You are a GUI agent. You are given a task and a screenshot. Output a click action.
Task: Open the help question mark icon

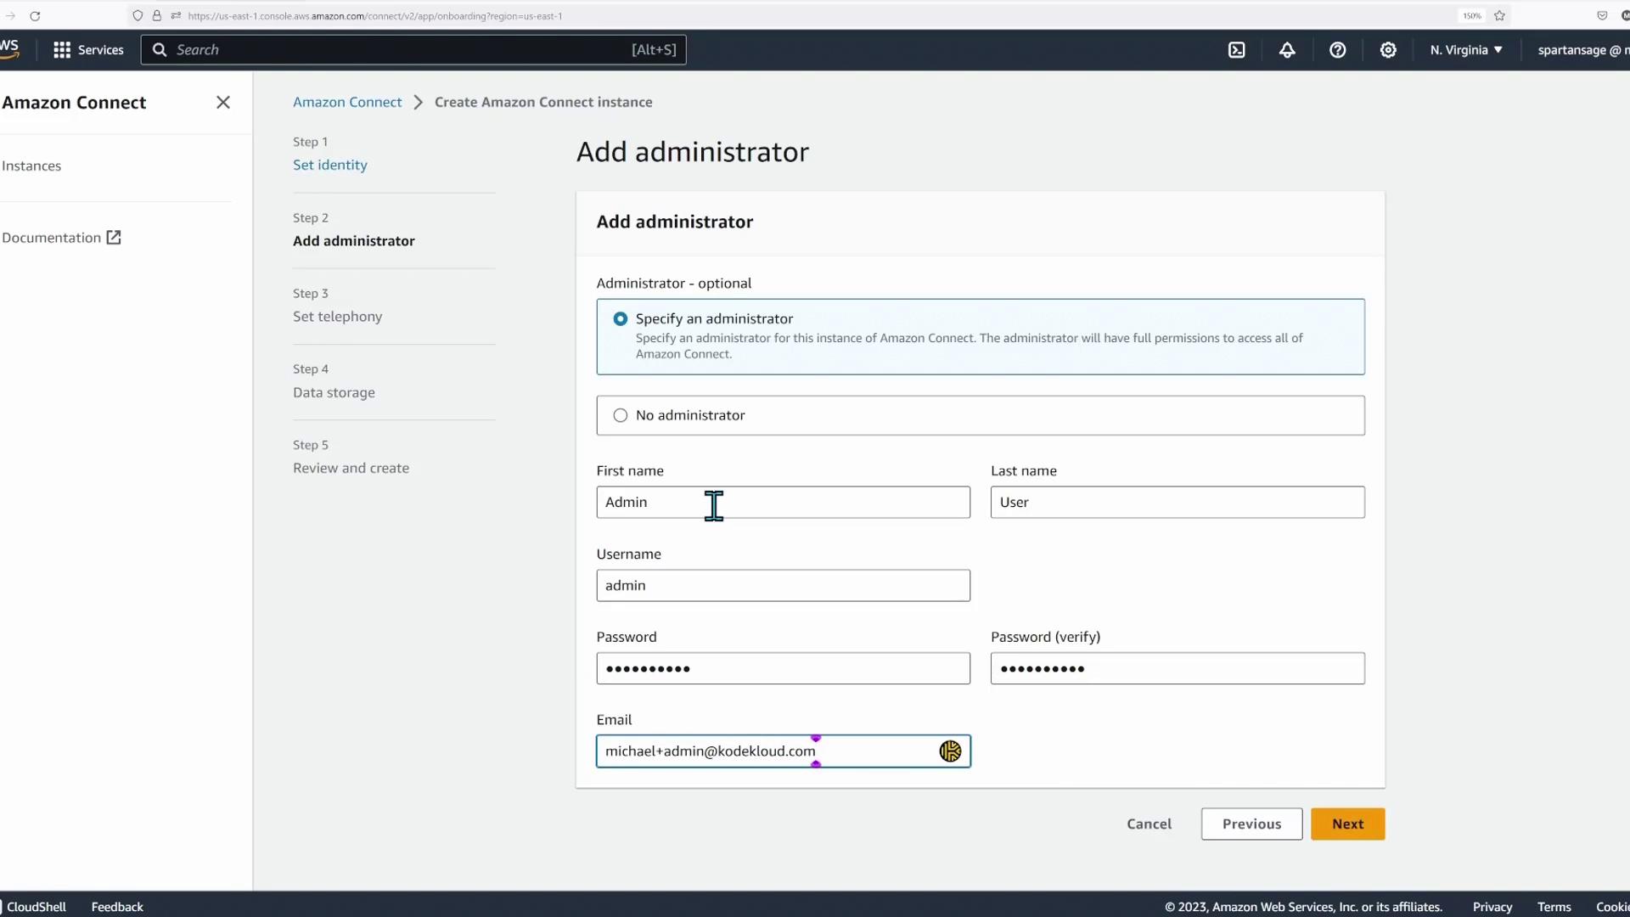1337,50
